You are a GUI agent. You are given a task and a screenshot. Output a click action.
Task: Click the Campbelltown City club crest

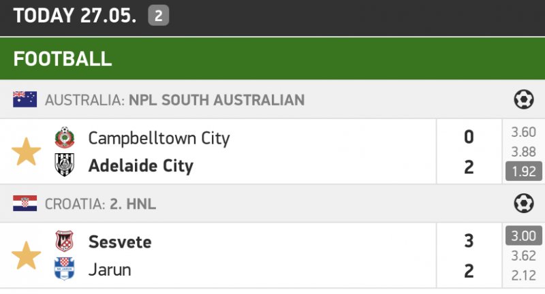[64, 137]
